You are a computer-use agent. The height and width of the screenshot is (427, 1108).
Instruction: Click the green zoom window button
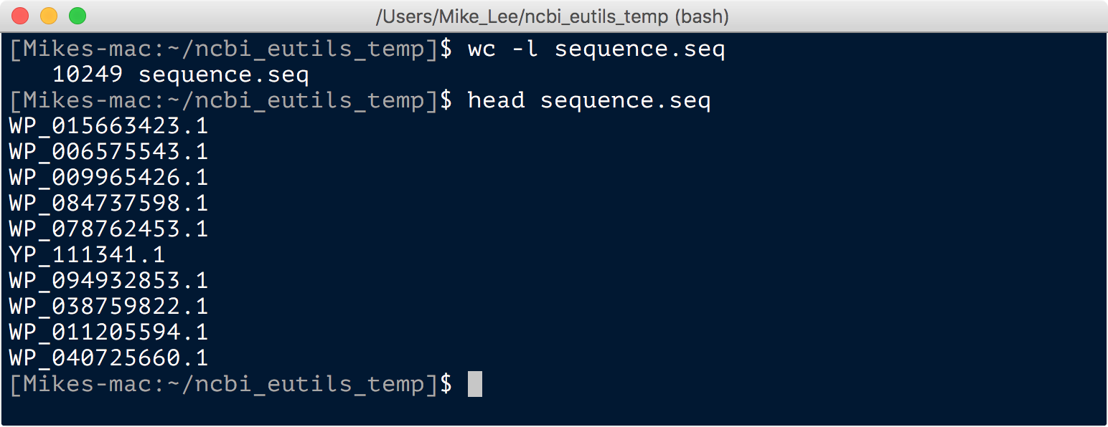(77, 15)
